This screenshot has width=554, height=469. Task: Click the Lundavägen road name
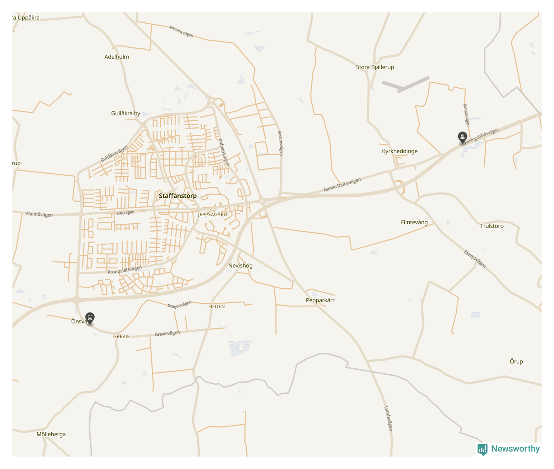coord(388,418)
